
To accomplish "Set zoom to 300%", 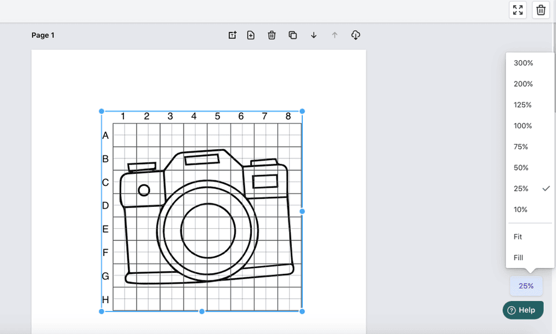I will [x=530, y=63].
